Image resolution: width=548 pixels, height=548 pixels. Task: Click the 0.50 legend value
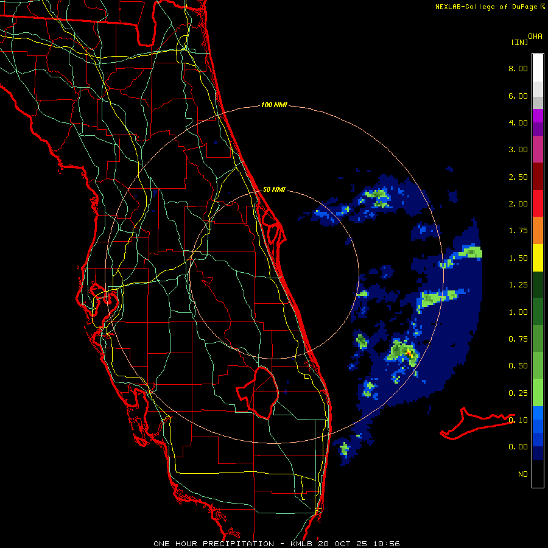(518, 366)
